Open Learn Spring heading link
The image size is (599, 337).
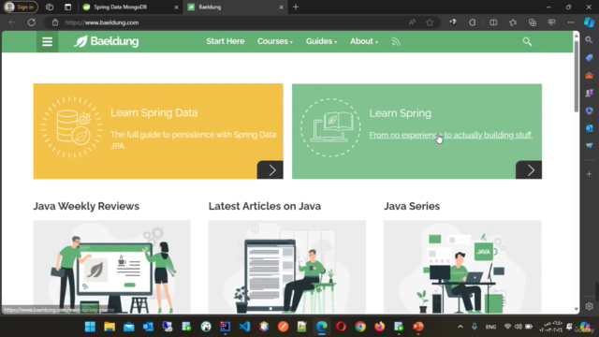click(x=400, y=113)
